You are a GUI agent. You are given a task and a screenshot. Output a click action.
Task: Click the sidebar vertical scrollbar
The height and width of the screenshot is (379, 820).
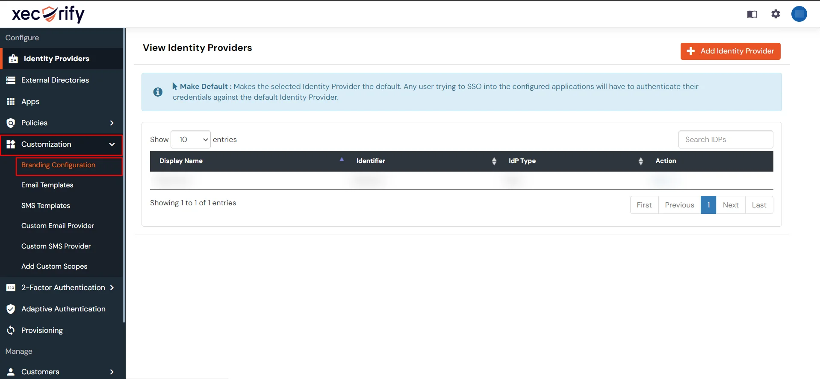pos(124,175)
